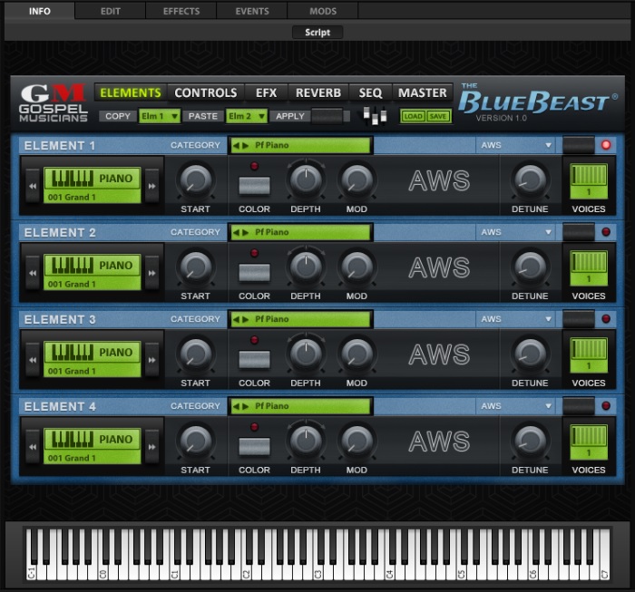Open Element 3 Pf Piano category field

(x=300, y=320)
